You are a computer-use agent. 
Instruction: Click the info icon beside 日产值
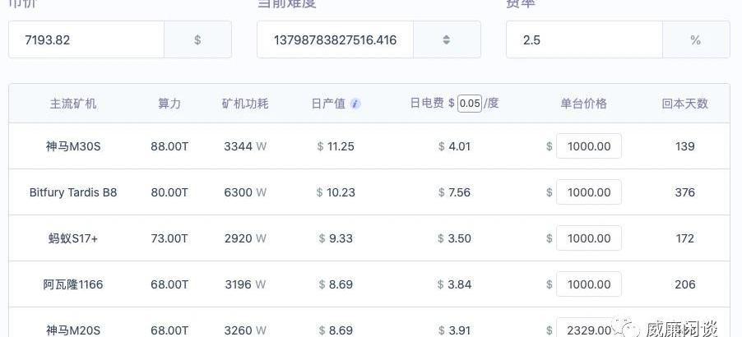pos(355,104)
